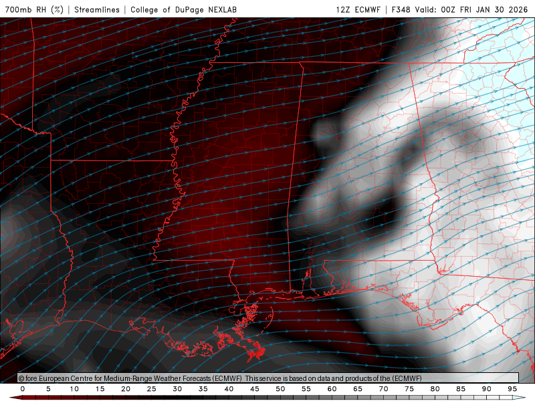Click the "College of DuPage NEXLAB" header text
535x401 pixels.
pyautogui.click(x=183, y=9)
